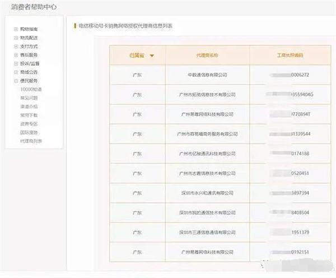Click the license number ending 1951379
The height and width of the screenshot is (278, 336).
290,232
